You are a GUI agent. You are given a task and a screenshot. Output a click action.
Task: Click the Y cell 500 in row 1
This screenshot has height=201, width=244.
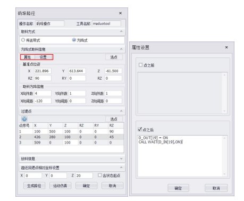point(55,131)
